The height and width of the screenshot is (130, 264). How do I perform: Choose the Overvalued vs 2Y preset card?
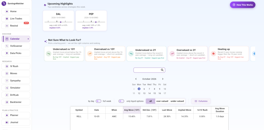(188, 54)
